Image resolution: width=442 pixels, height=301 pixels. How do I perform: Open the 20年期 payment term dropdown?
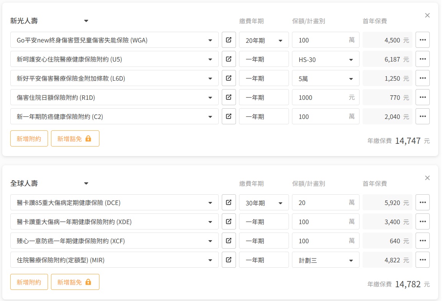click(264, 40)
